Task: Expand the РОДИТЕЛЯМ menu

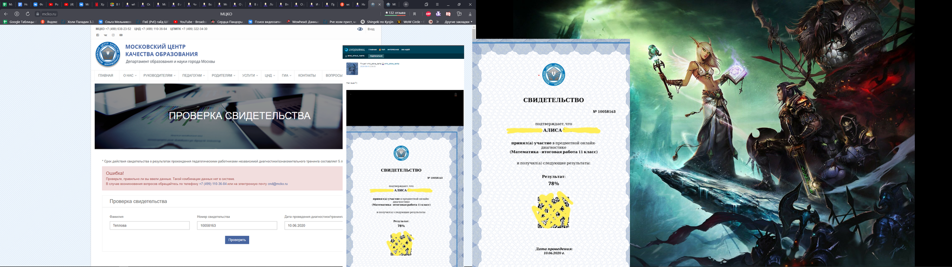Action: coord(224,76)
